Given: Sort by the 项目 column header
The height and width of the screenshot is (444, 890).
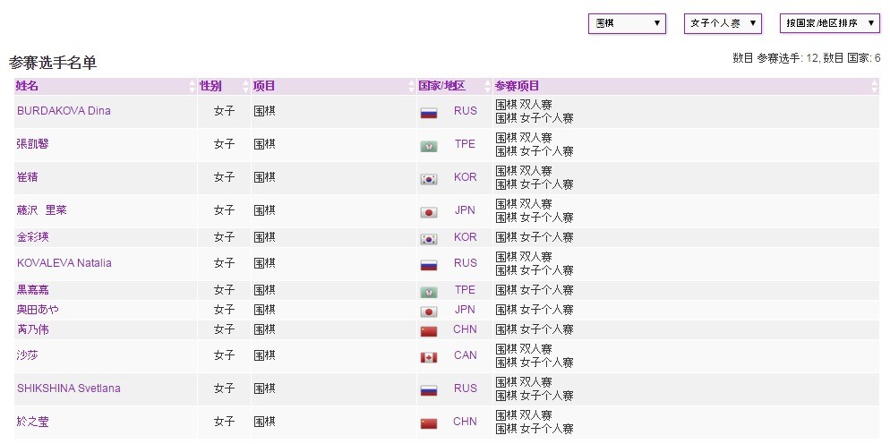Looking at the screenshot, I should click(x=264, y=87).
